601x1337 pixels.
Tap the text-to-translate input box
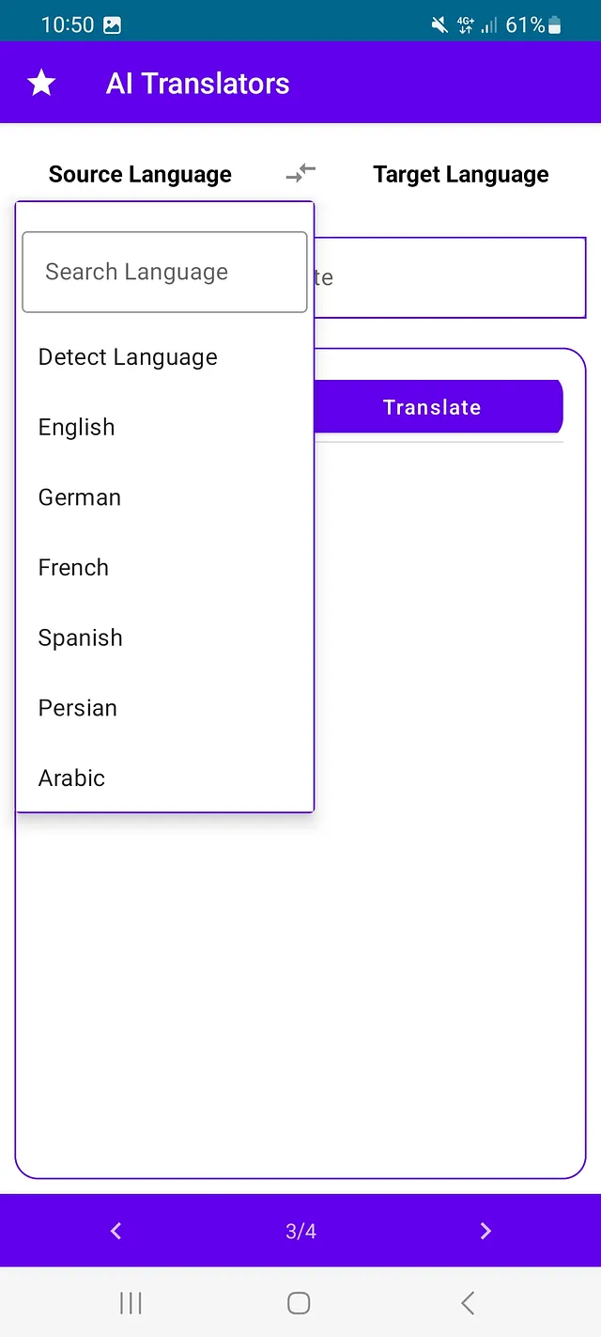point(450,277)
